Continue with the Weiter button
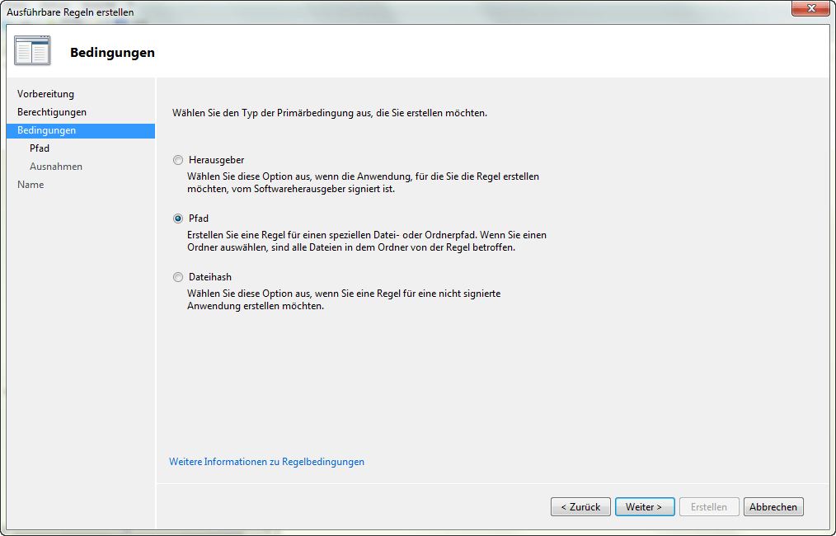The image size is (836, 536). tap(644, 507)
